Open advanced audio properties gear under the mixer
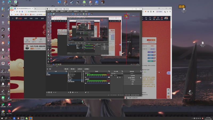This screenshot has height=120, width=213. 86,92
